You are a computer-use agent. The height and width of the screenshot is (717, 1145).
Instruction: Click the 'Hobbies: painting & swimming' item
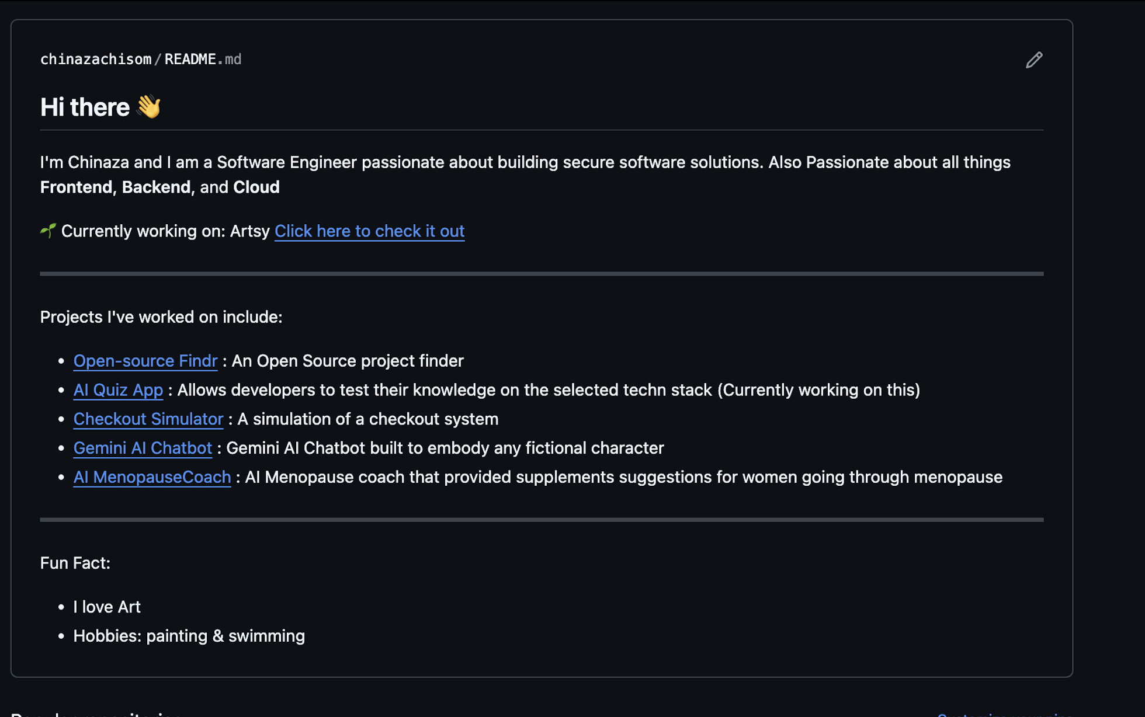coord(188,636)
